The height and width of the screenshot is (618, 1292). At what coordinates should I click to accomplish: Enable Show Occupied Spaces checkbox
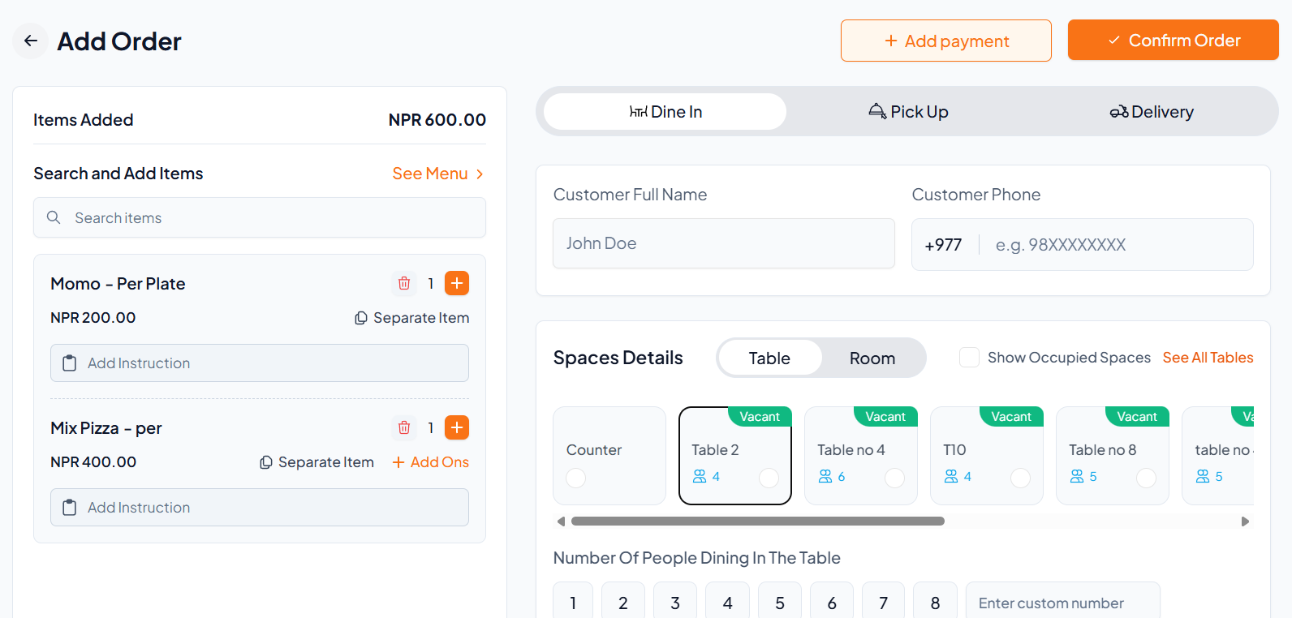(x=969, y=358)
